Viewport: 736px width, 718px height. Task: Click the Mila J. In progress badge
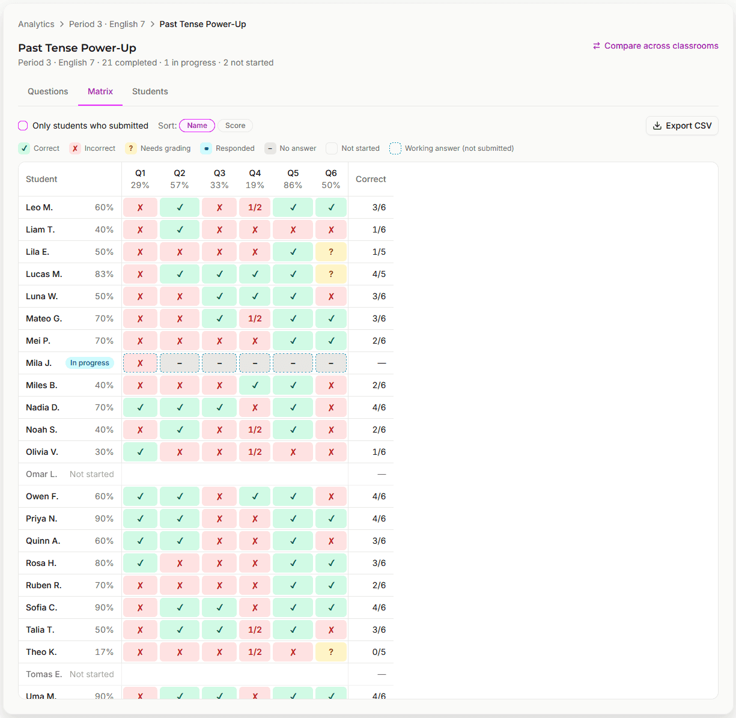tap(90, 363)
